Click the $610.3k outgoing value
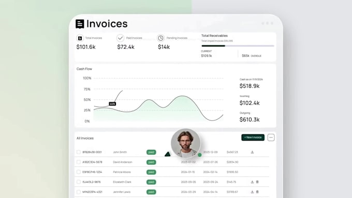 pyautogui.click(x=250, y=119)
